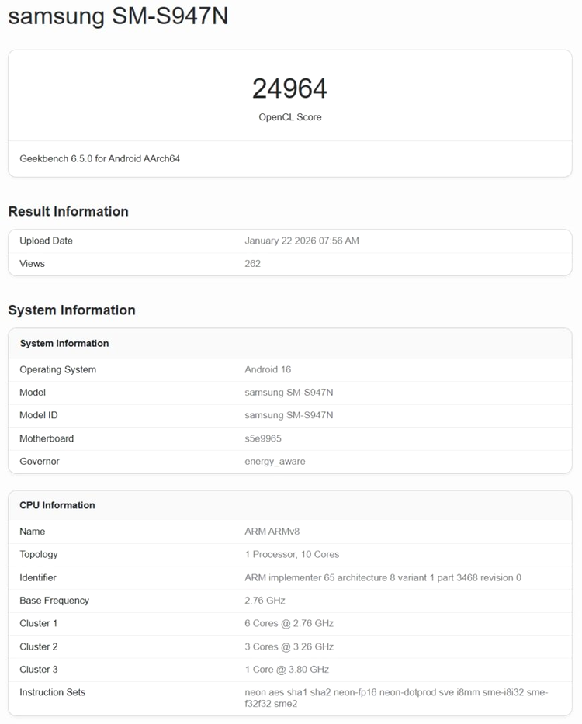Click the Cluster 3 value 1 Core @ 3.80 GHz

286,670
